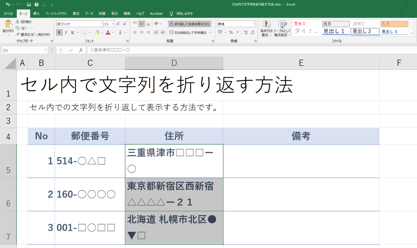Open the conditional formatting (条件付き書式) icon

pos(266,28)
